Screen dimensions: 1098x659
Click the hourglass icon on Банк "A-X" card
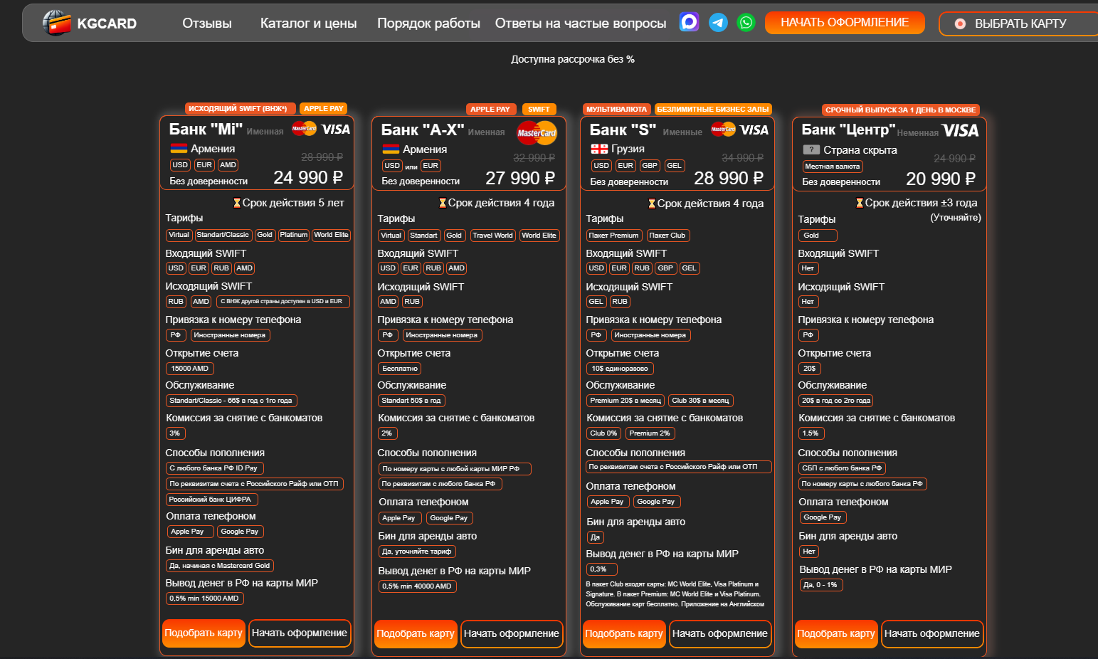[x=443, y=203]
